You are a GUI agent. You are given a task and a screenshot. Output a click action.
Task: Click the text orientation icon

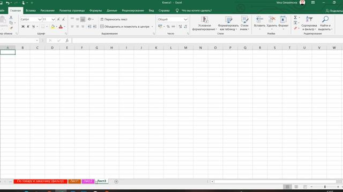pyautogui.click(x=90, y=19)
